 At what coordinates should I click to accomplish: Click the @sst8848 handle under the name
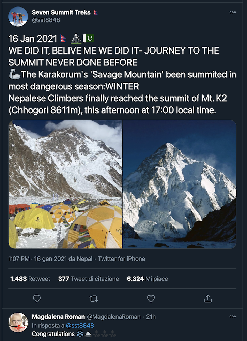coord(46,20)
